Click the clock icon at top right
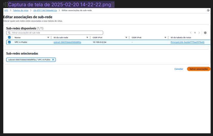The width and height of the screenshot is (213, 136). click(208, 10)
